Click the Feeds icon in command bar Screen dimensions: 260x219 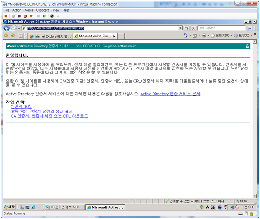tap(195, 36)
